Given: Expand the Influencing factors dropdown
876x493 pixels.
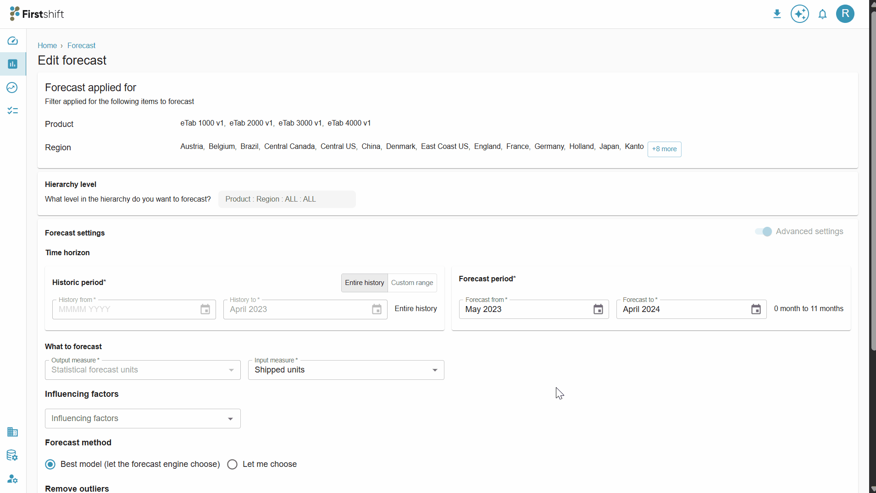Looking at the screenshot, I should [143, 419].
